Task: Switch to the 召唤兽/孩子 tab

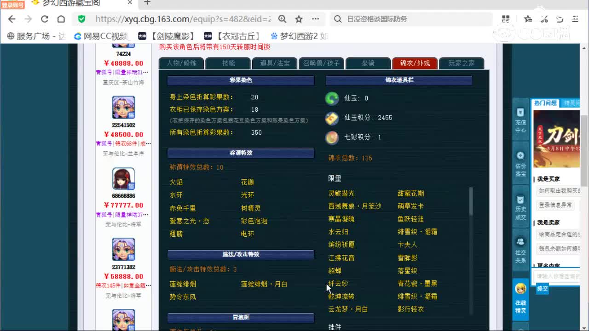Action: (321, 63)
